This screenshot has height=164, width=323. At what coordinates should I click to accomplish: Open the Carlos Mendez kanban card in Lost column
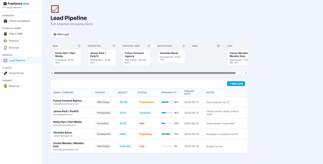[x=238, y=58]
